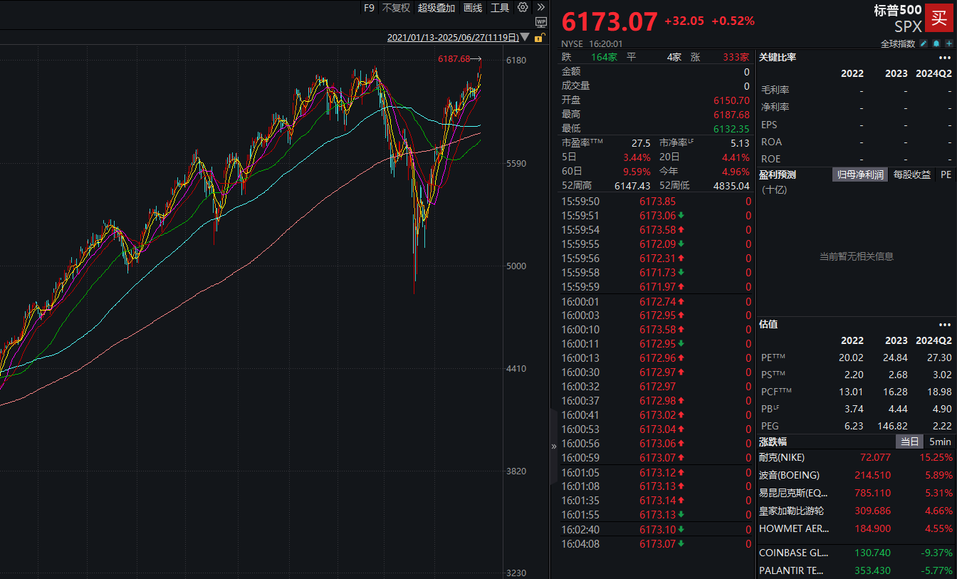Viewport: 957px width, 579px height.
Task: Click the 标普500 index name
Action: point(898,10)
